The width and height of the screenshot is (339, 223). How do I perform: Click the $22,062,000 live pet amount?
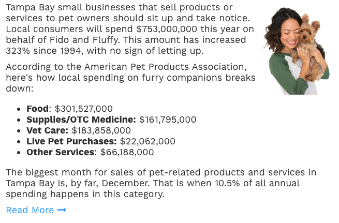coord(148,141)
